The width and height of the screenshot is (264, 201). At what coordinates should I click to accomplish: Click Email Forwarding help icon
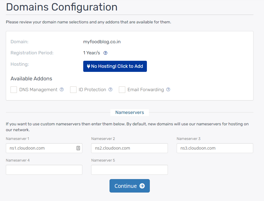click(168, 90)
